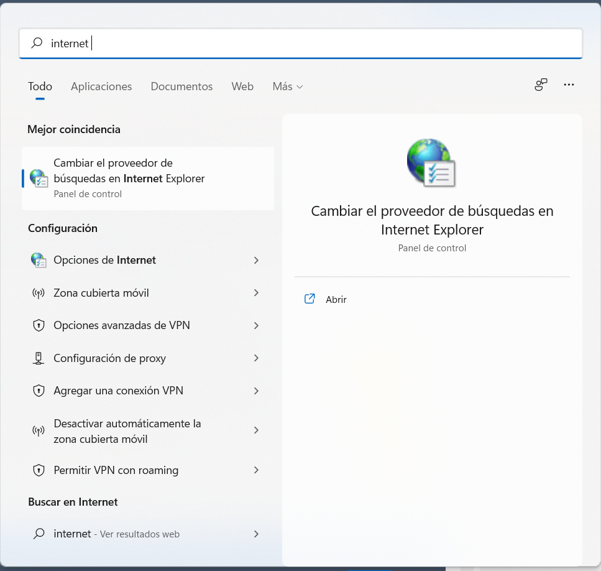The width and height of the screenshot is (601, 571).
Task: Click the feedback/account icon near top right
Action: click(x=541, y=85)
